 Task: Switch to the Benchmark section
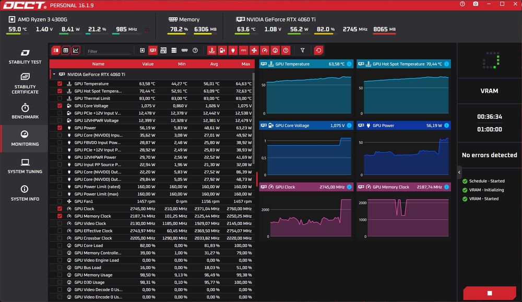(x=25, y=111)
